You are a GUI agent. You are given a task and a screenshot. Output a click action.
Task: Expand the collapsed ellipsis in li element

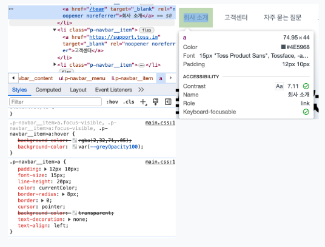[x=141, y=65]
